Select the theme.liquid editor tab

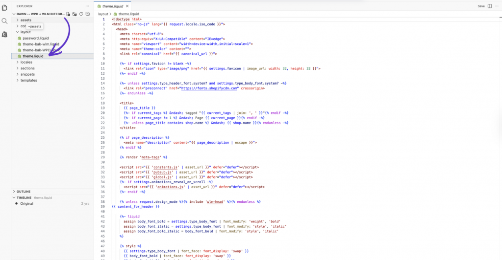tap(112, 6)
